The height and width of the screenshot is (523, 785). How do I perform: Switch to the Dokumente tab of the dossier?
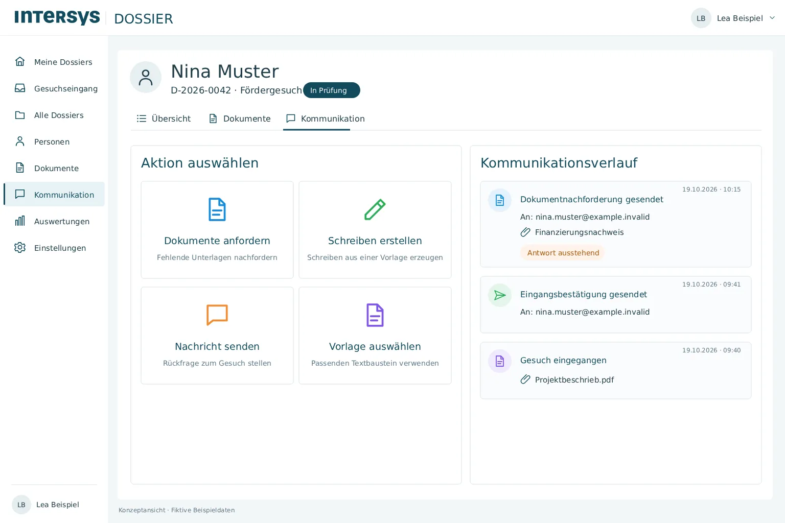pyautogui.click(x=240, y=118)
